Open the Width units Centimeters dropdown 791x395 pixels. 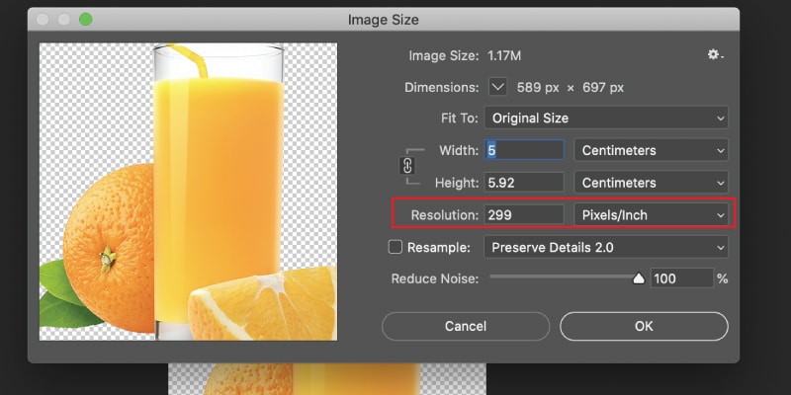pos(651,151)
